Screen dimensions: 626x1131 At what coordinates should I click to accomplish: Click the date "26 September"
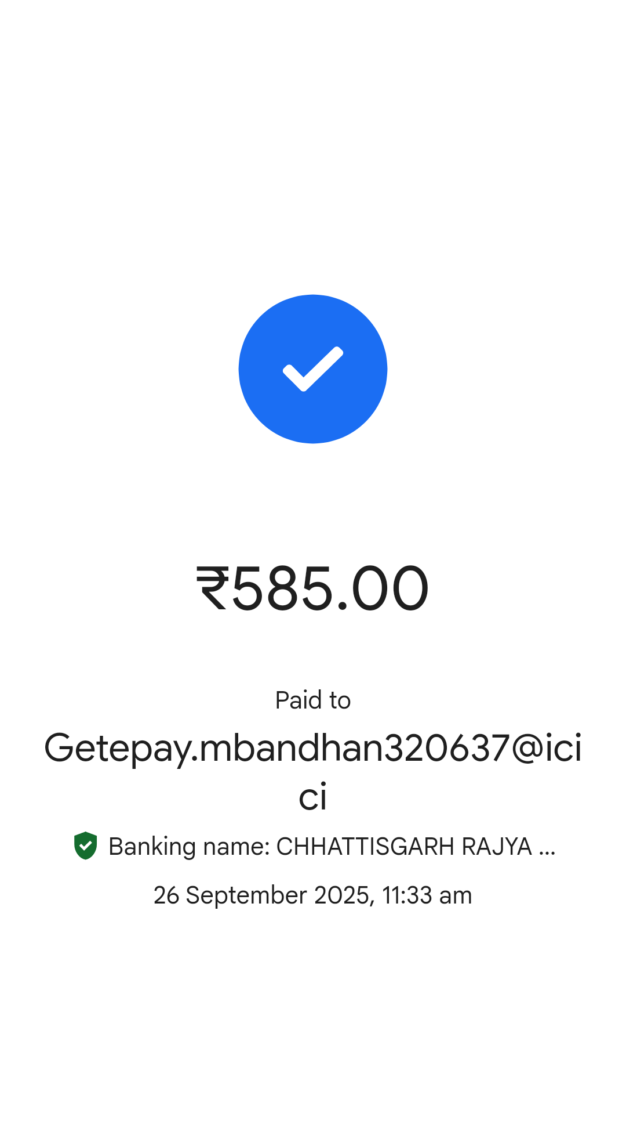230,895
